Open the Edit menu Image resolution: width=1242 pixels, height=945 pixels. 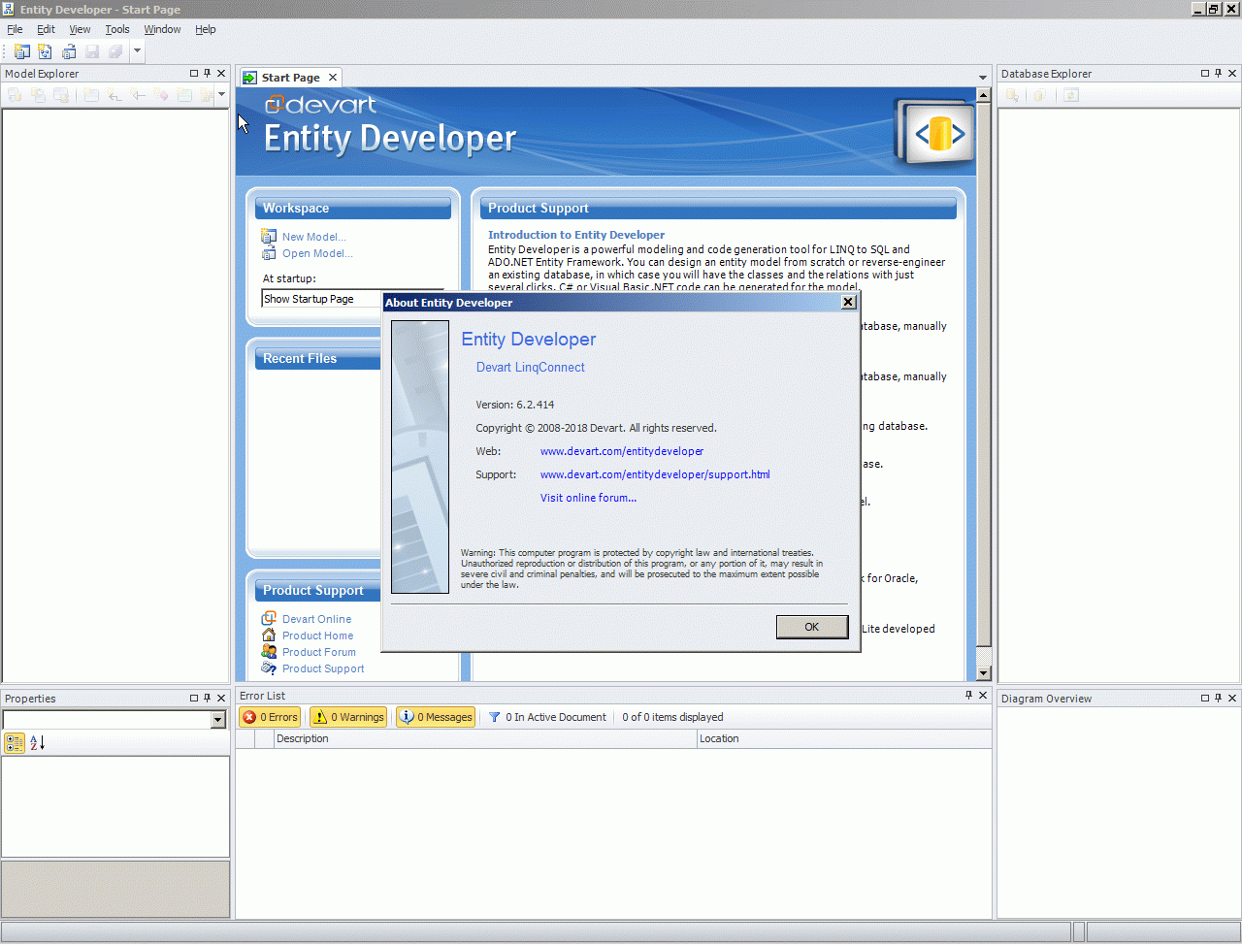click(46, 29)
